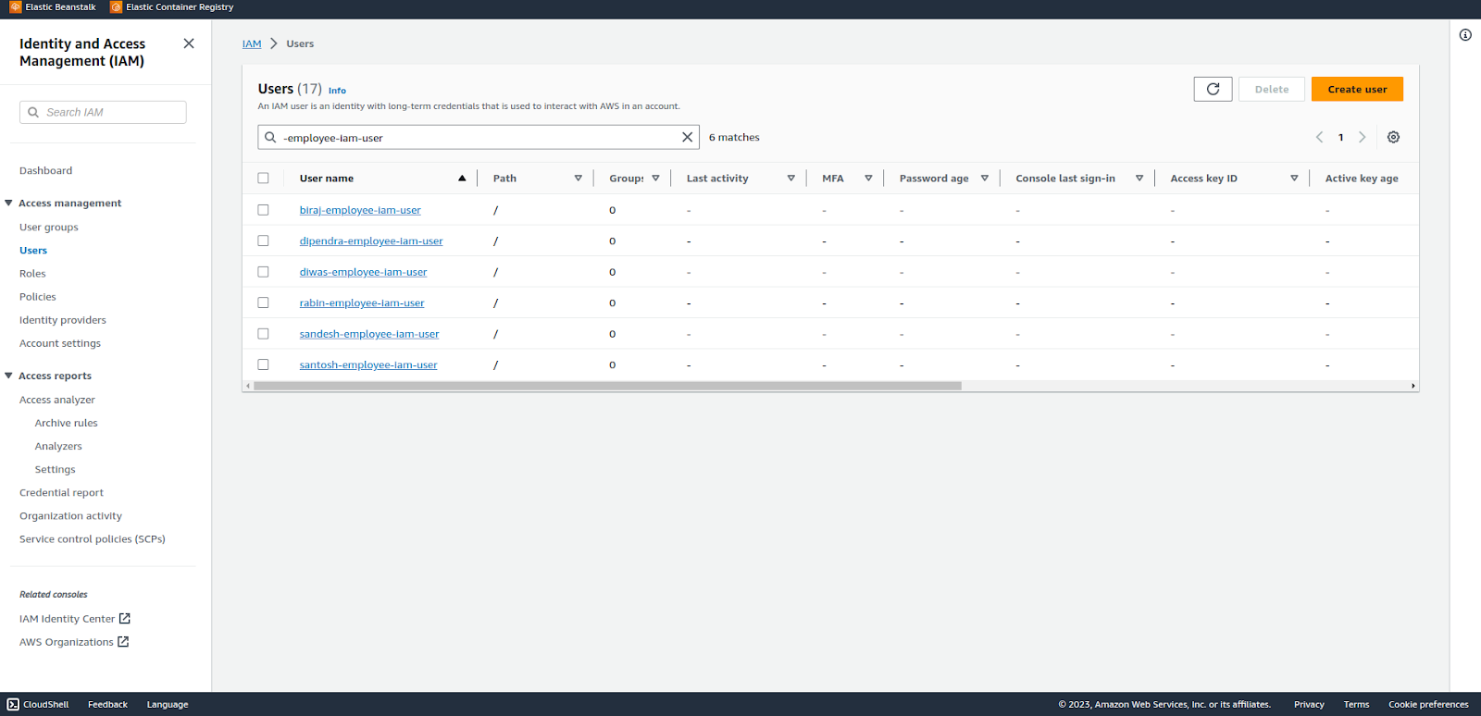Open Terms link in footer
This screenshot has height=716, width=1481.
coord(1356,704)
